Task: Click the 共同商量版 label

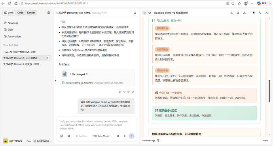Action: (x=162, y=71)
